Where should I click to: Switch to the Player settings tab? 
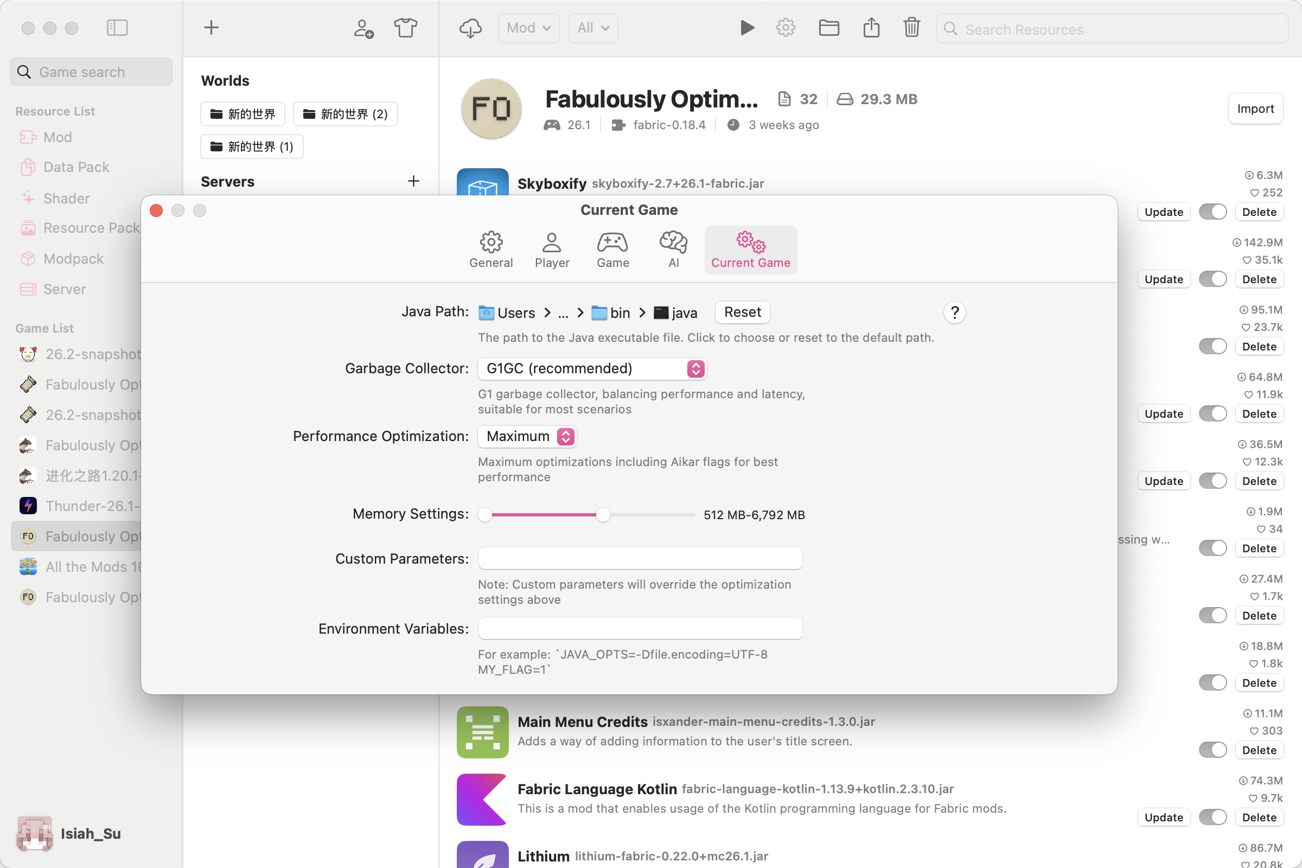552,250
